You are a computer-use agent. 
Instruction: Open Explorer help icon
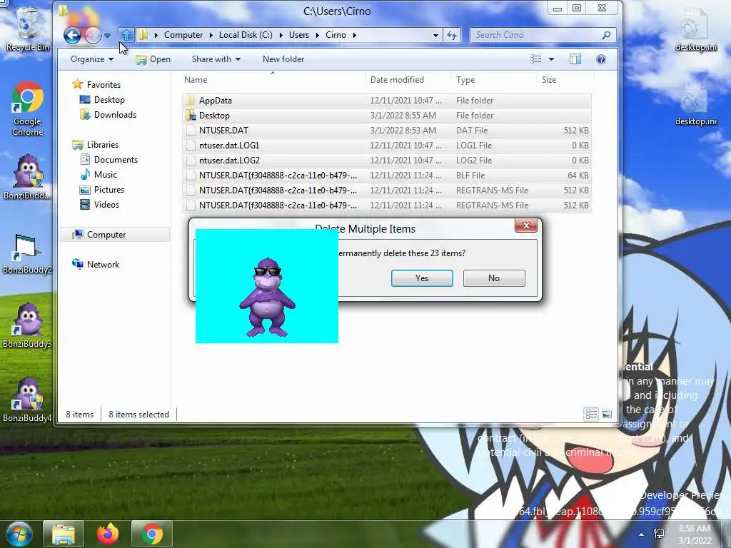[601, 59]
